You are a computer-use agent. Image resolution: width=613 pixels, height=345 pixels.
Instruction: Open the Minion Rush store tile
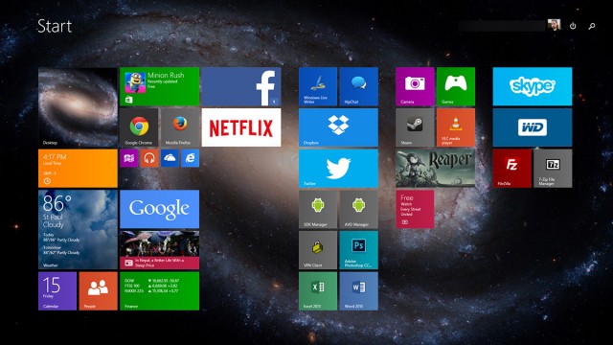160,86
